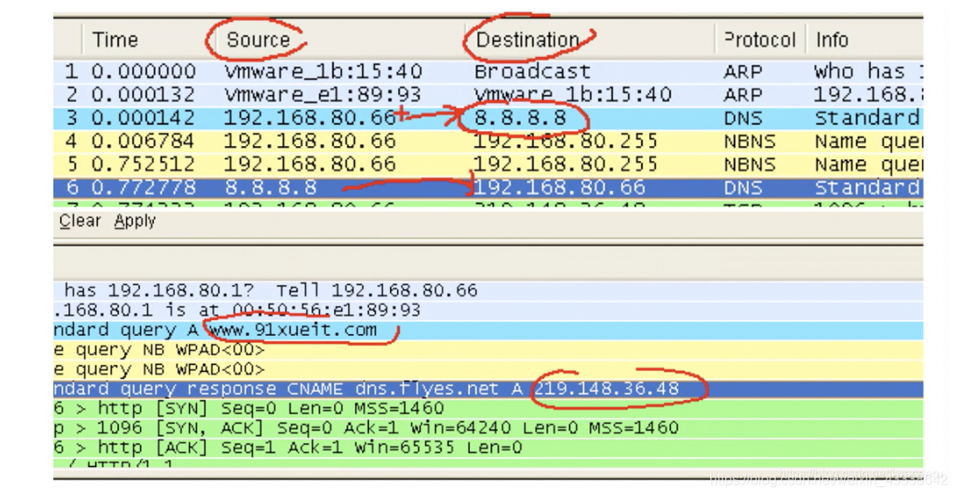Click DNS protocol cell of packet 3
956x496 pixels.
point(743,118)
